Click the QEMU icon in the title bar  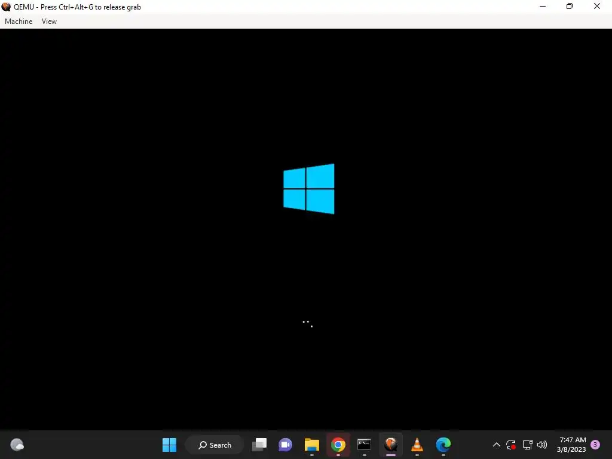(6, 7)
